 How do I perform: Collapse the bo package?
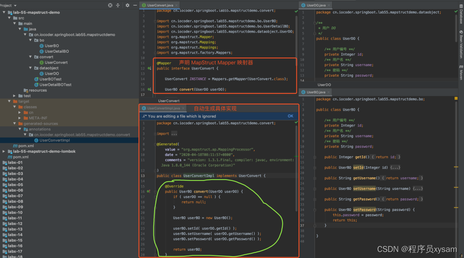[31, 40]
